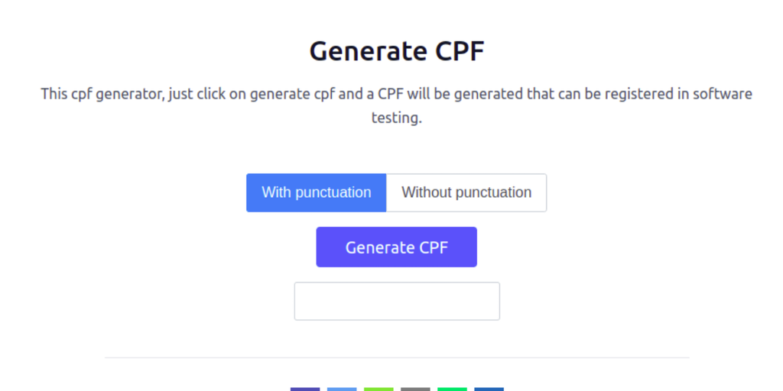The height and width of the screenshot is (391, 783).
Task: Focus the generated CPF output box
Action: (x=397, y=301)
